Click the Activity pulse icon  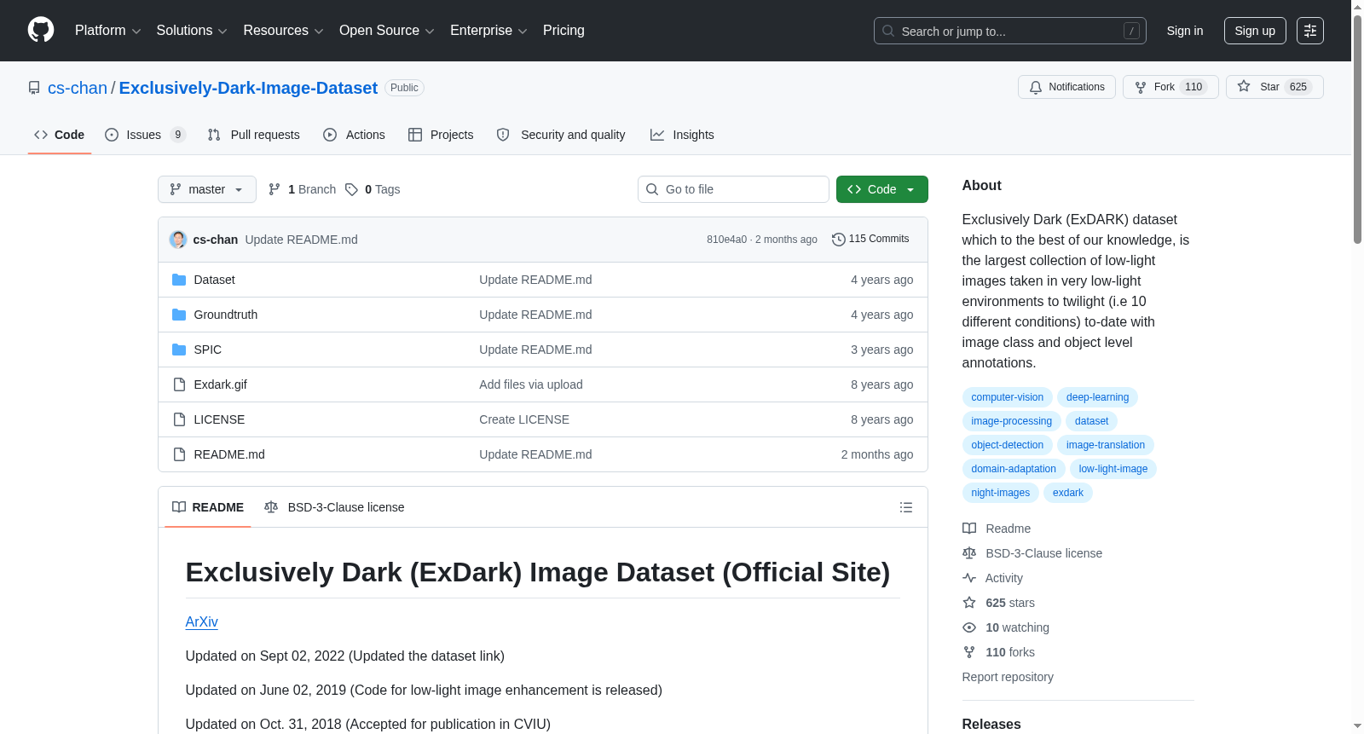pos(969,578)
